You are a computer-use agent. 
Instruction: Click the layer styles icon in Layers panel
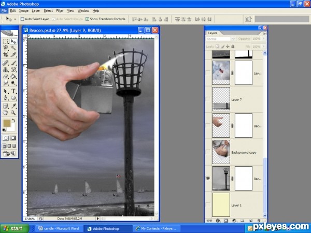[x=218, y=221]
